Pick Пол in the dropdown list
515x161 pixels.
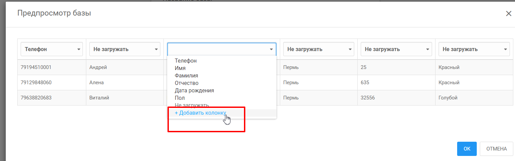[222, 98]
